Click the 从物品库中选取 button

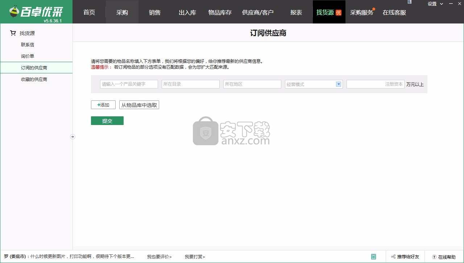click(x=139, y=105)
